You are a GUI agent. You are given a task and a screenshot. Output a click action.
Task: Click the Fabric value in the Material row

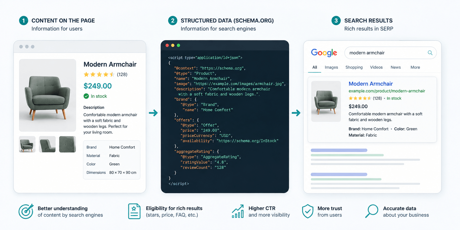click(114, 156)
